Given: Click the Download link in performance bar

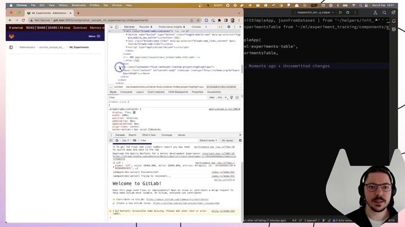Looking at the screenshot, I should pos(80,28).
